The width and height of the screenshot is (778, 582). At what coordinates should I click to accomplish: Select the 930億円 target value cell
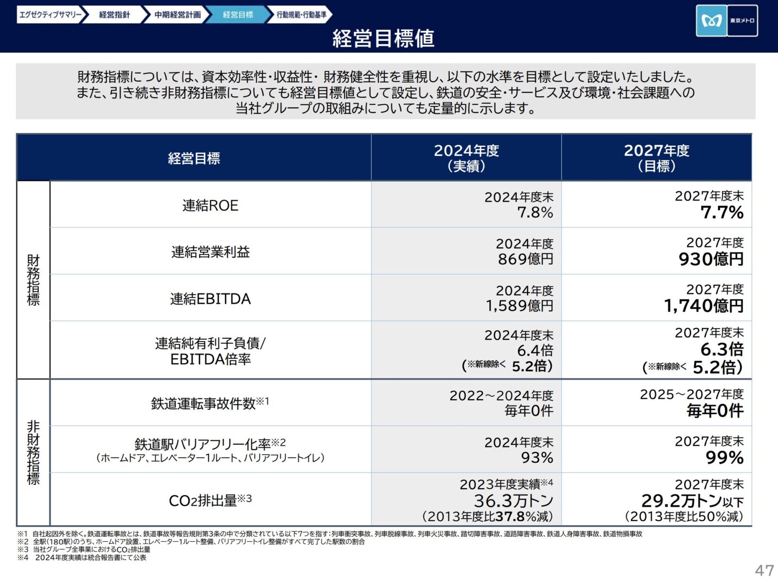[x=710, y=259]
